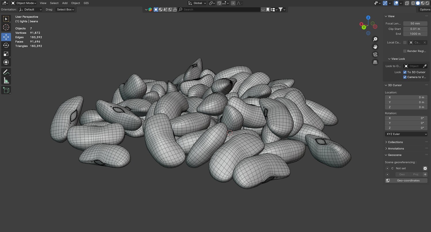This screenshot has width=431, height=232.
Task: Open the editor type menu icon
Action: (x=5, y=3)
